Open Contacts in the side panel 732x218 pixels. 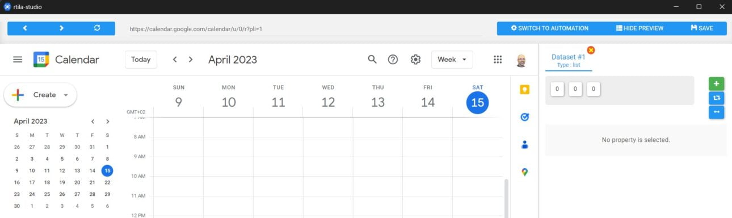[524, 145]
